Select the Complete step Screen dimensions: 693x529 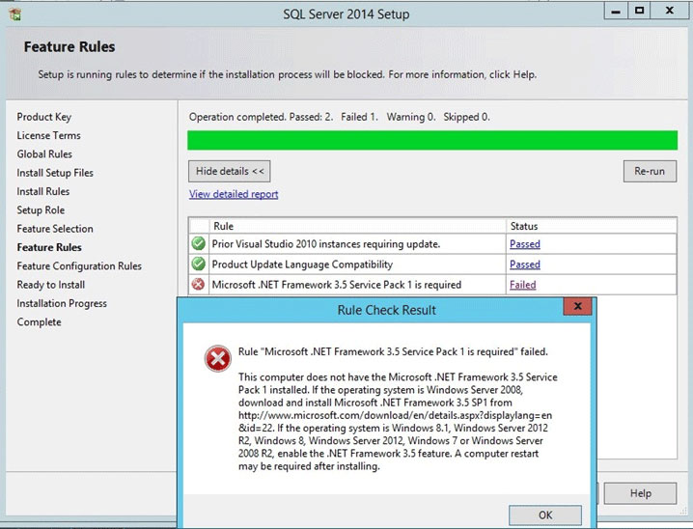click(x=40, y=321)
